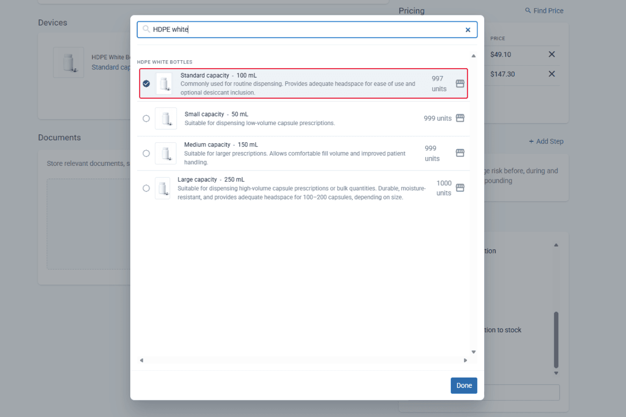Click the HDPE White Bottle device thumbnail
Viewport: 626px width, 417px height.
point(69,62)
